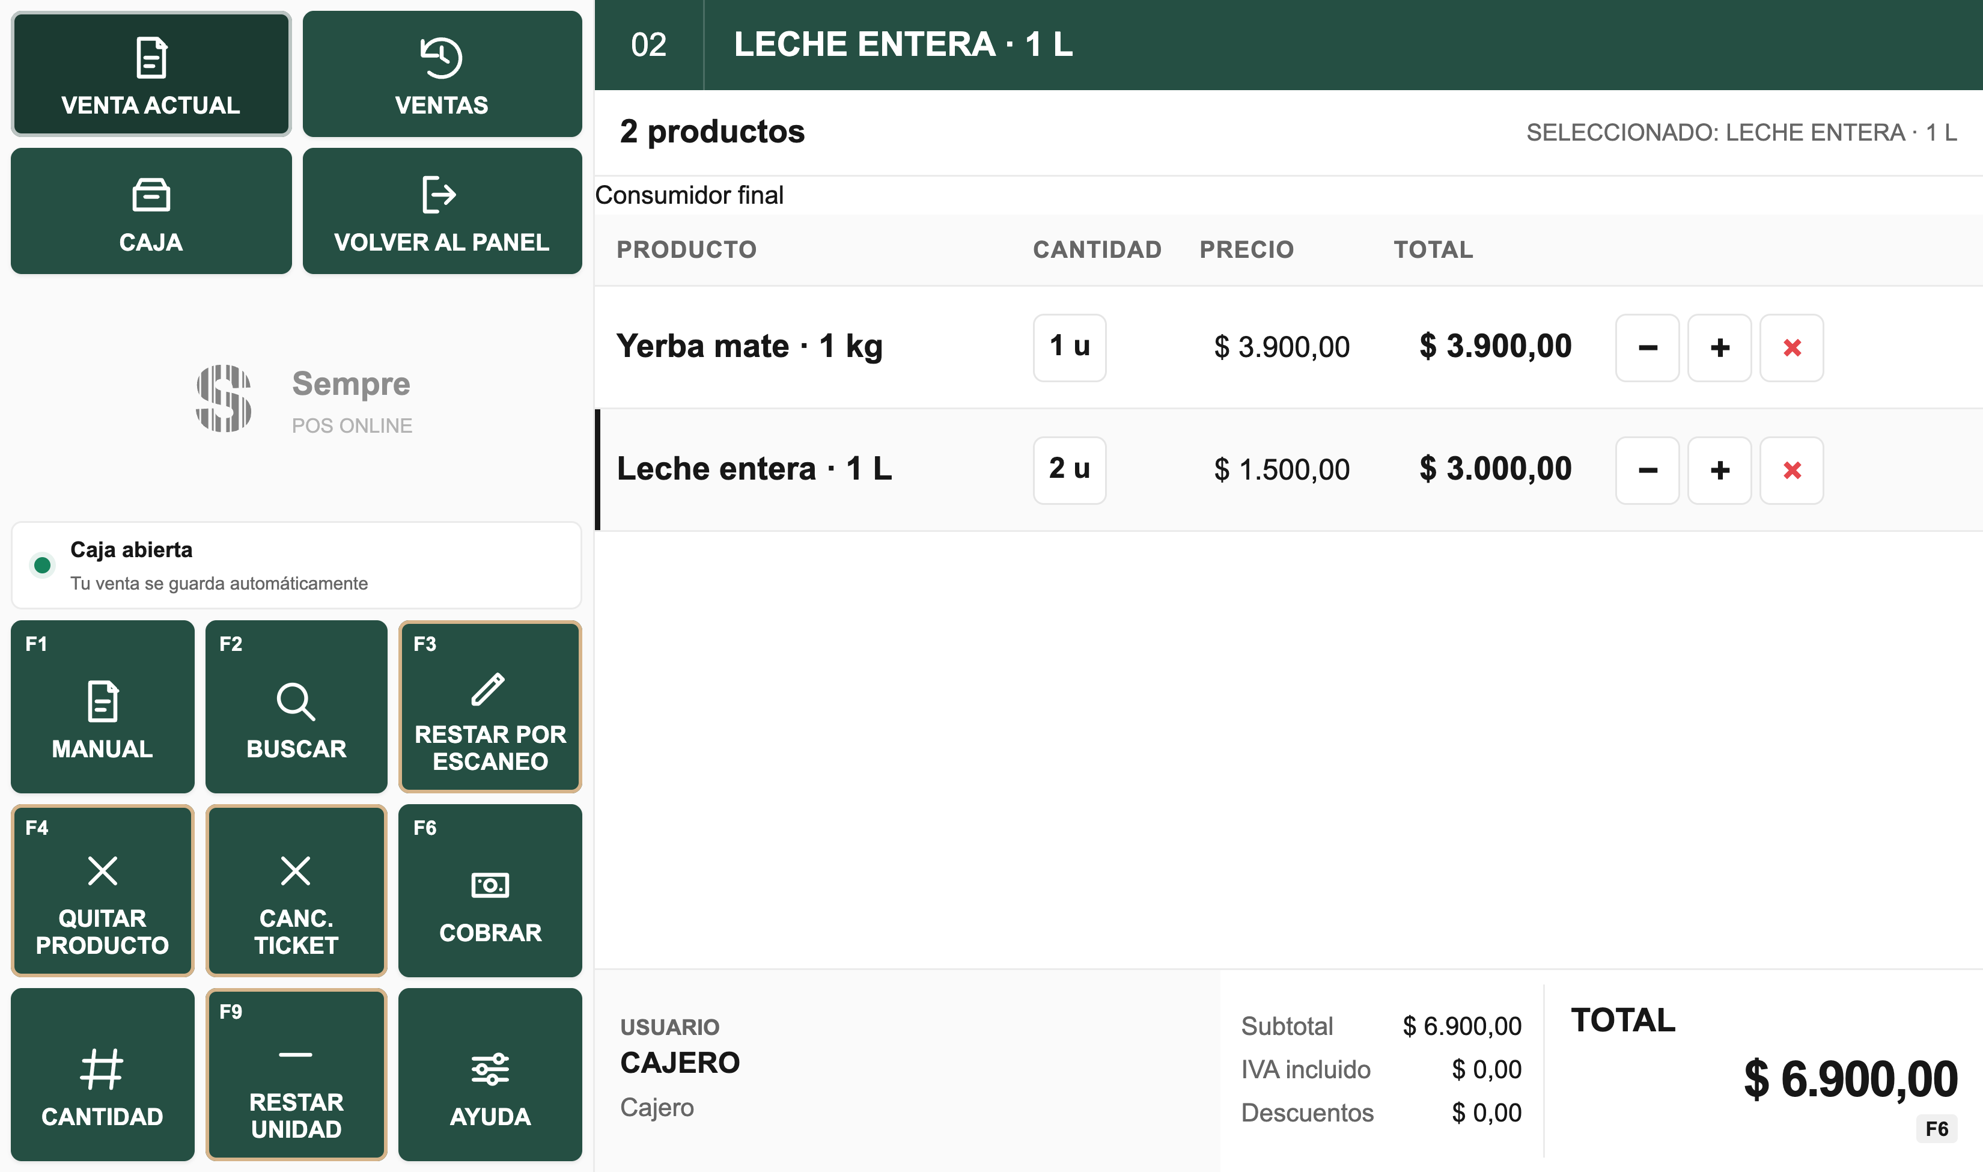Viewport: 1983px width, 1172px height.
Task: Click the F6 Cobrar payment button
Action: click(490, 890)
